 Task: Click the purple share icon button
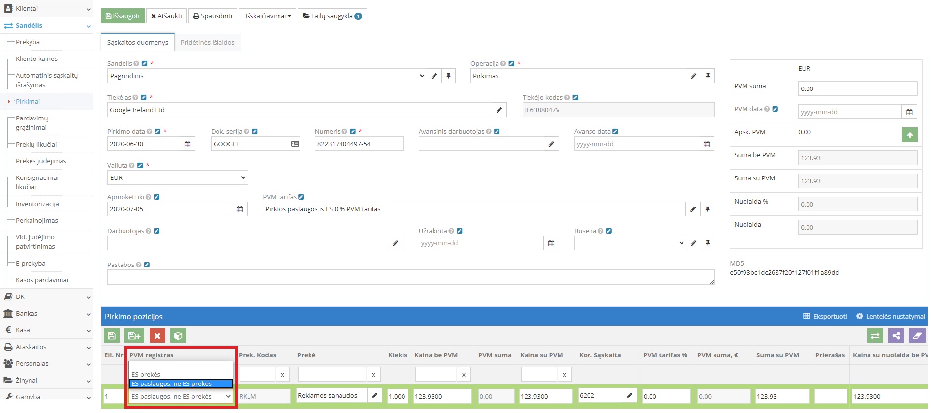pos(896,336)
